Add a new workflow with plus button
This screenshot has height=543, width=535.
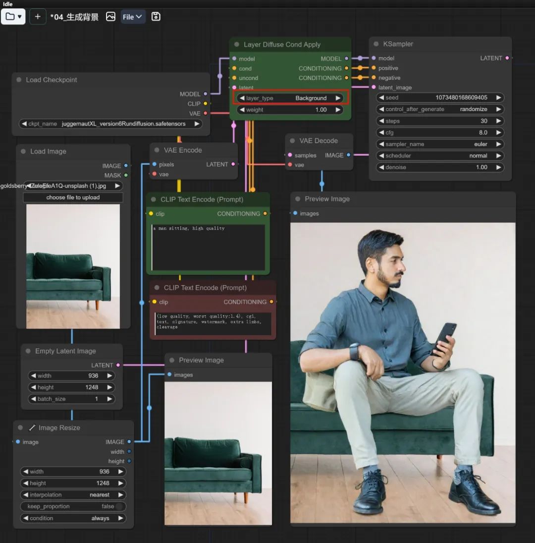(38, 17)
